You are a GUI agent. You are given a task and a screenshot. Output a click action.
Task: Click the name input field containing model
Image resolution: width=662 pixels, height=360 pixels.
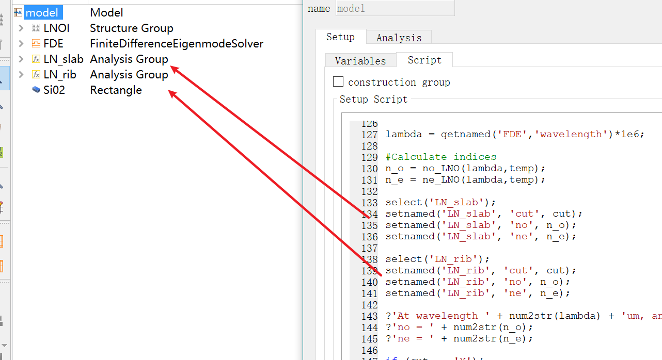click(395, 8)
